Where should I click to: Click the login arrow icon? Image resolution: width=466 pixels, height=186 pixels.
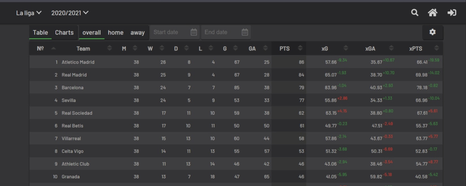[452, 12]
